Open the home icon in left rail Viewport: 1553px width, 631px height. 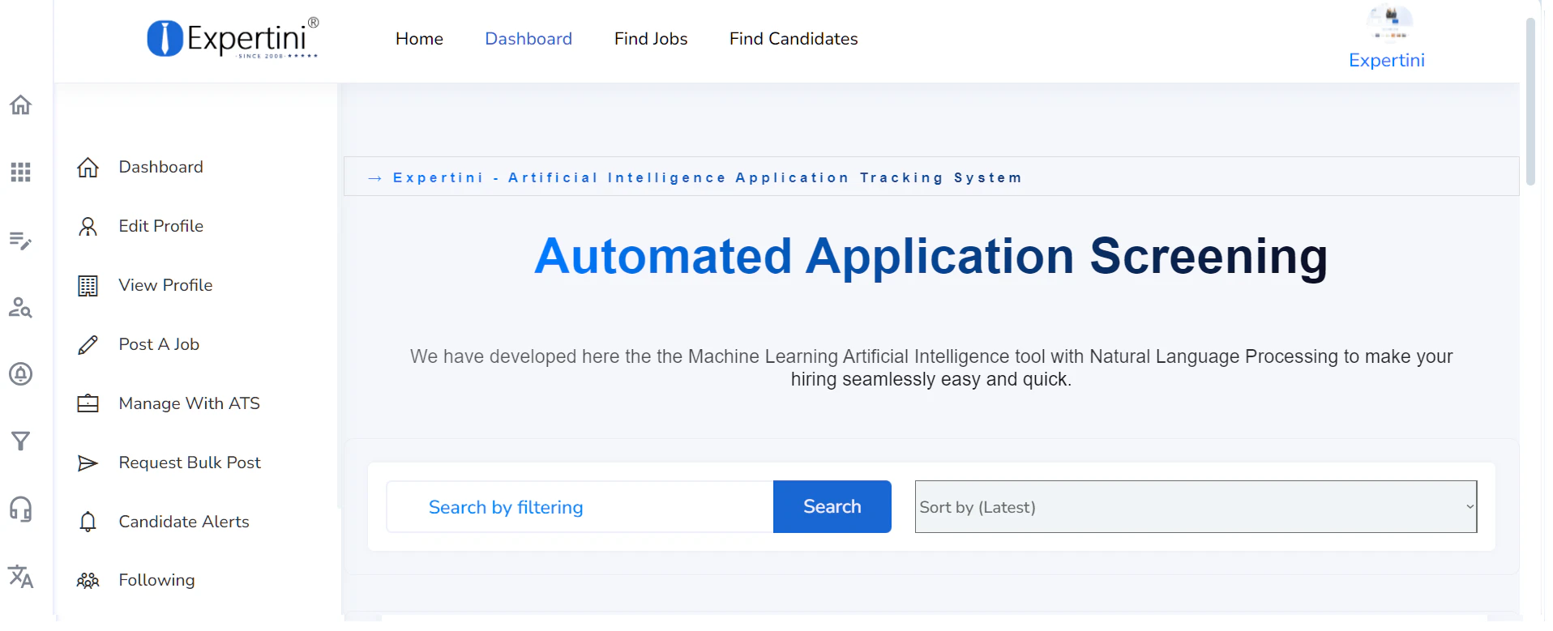20,104
